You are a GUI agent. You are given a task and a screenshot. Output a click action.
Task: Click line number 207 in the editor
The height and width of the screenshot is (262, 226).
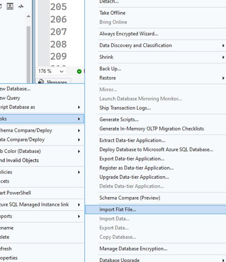(58, 32)
